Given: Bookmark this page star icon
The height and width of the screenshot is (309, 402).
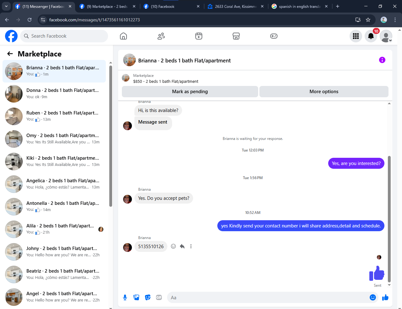Looking at the screenshot, I should pyautogui.click(x=368, y=20).
